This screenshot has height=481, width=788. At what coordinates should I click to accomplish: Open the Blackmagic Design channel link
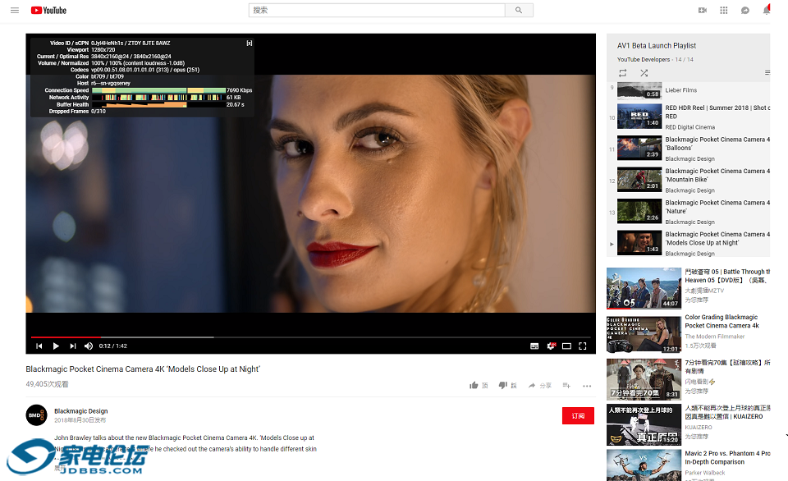[80, 411]
